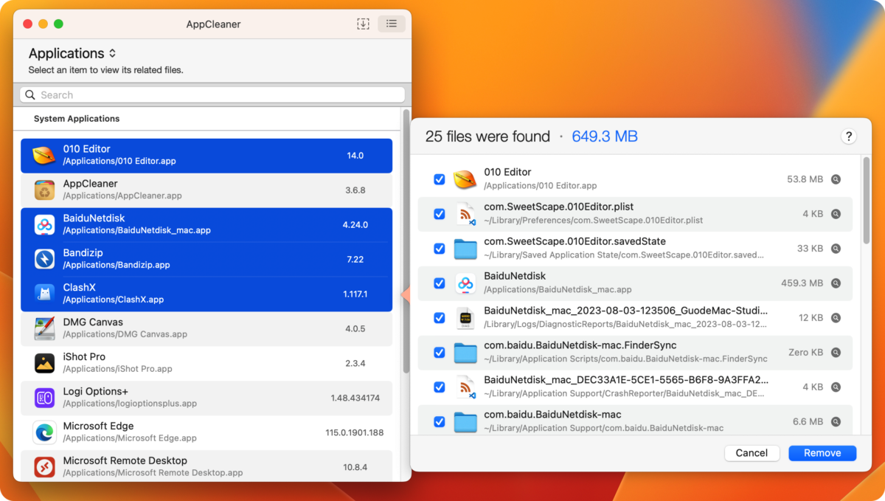Screen dimensions: 885x501
Task: Click the Microsoft Remote Desktop icon
Action: tap(44, 466)
